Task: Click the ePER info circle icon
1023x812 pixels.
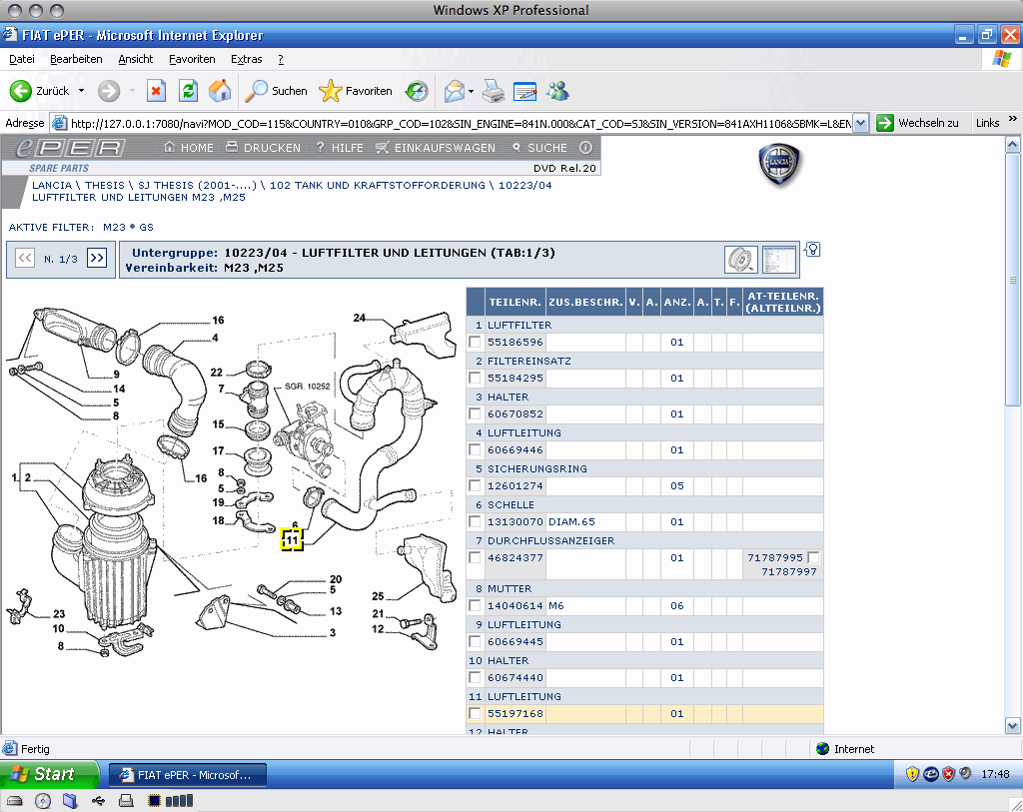Action: (585, 148)
